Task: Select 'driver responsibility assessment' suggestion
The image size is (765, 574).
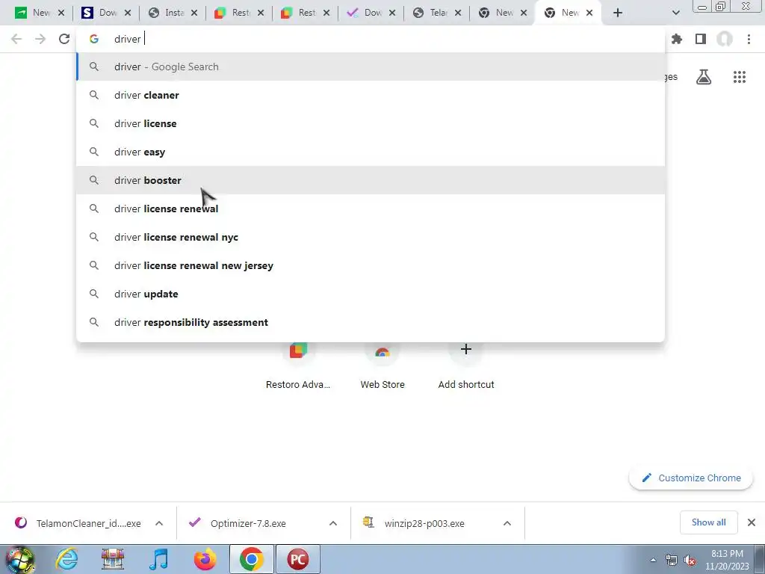Action: (371, 322)
